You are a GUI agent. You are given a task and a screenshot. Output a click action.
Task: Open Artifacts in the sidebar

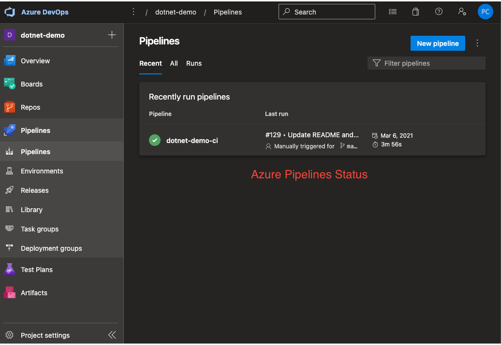[x=62, y=293]
